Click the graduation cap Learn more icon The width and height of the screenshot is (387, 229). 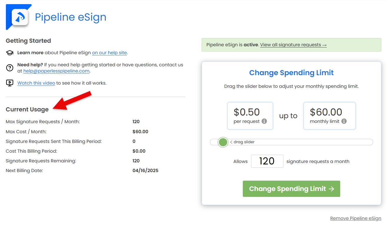click(x=10, y=53)
